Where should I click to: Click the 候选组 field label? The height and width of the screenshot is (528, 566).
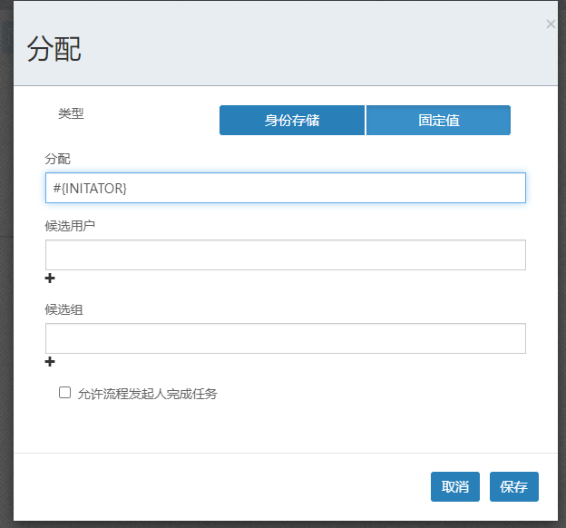coord(63,309)
